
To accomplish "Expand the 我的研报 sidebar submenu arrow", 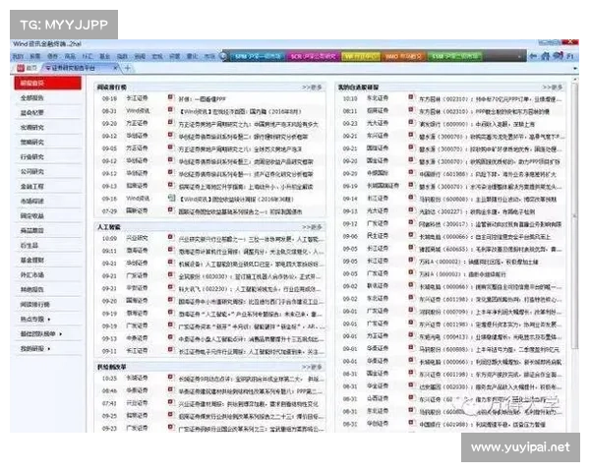I will tap(49, 349).
